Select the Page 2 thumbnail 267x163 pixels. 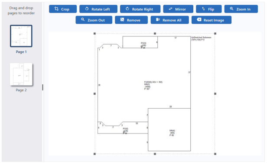pyautogui.click(x=21, y=74)
